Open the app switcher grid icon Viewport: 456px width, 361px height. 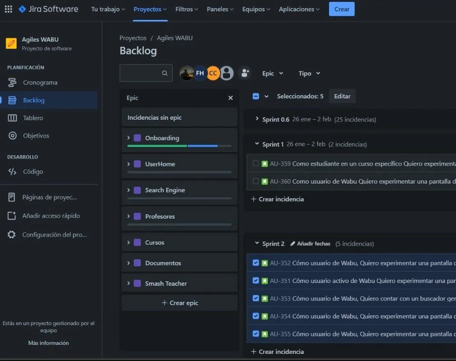[x=8, y=9]
